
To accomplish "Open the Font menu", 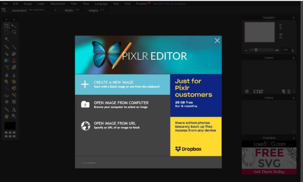I will tap(127, 4).
